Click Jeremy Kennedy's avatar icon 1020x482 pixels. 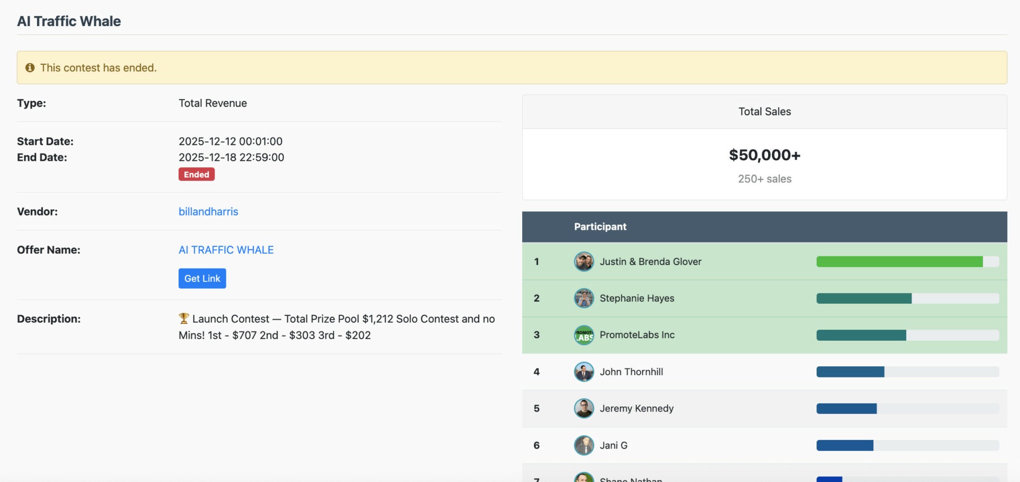[584, 408]
